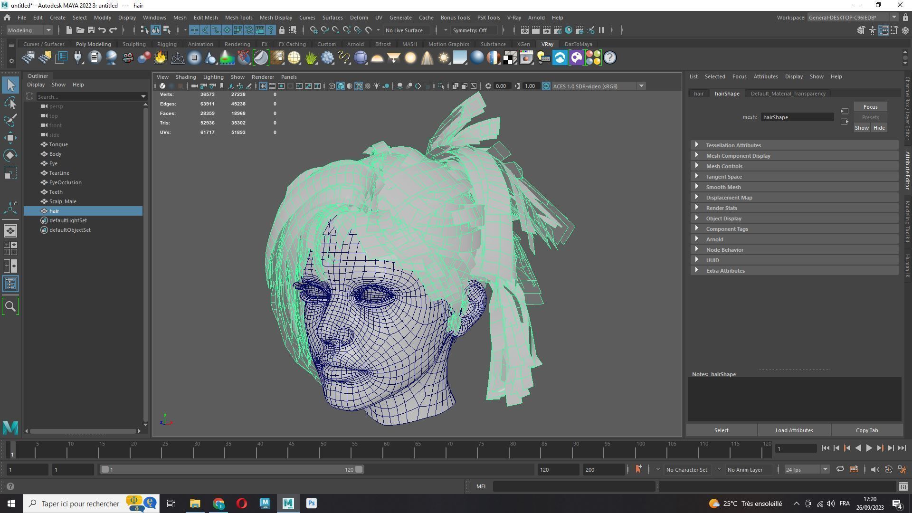Click the magnifier search icon in the left toolbox

(10, 306)
